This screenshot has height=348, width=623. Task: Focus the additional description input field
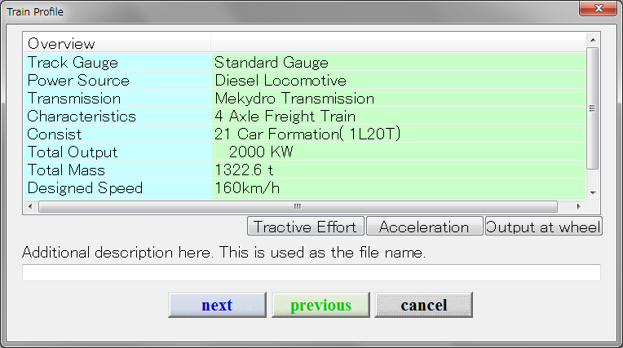tap(311, 272)
